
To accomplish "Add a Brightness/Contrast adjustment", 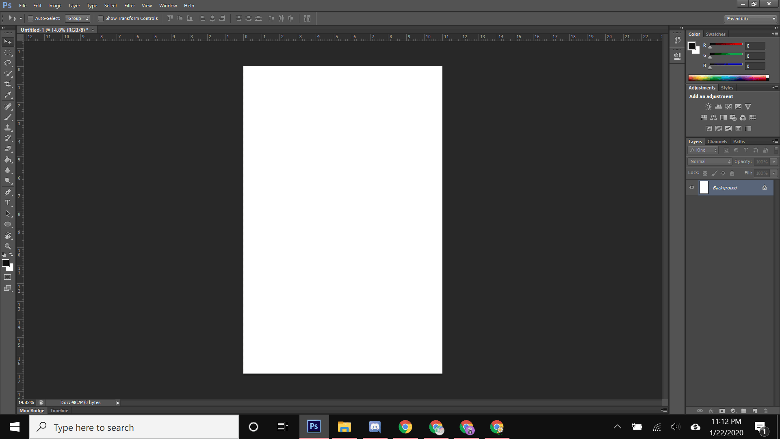I will (x=708, y=107).
